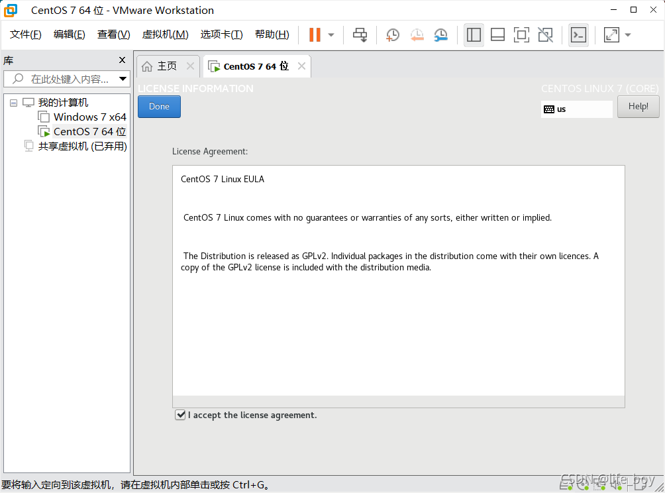
Task: Open the 编辑(E) menu
Action: pos(69,34)
